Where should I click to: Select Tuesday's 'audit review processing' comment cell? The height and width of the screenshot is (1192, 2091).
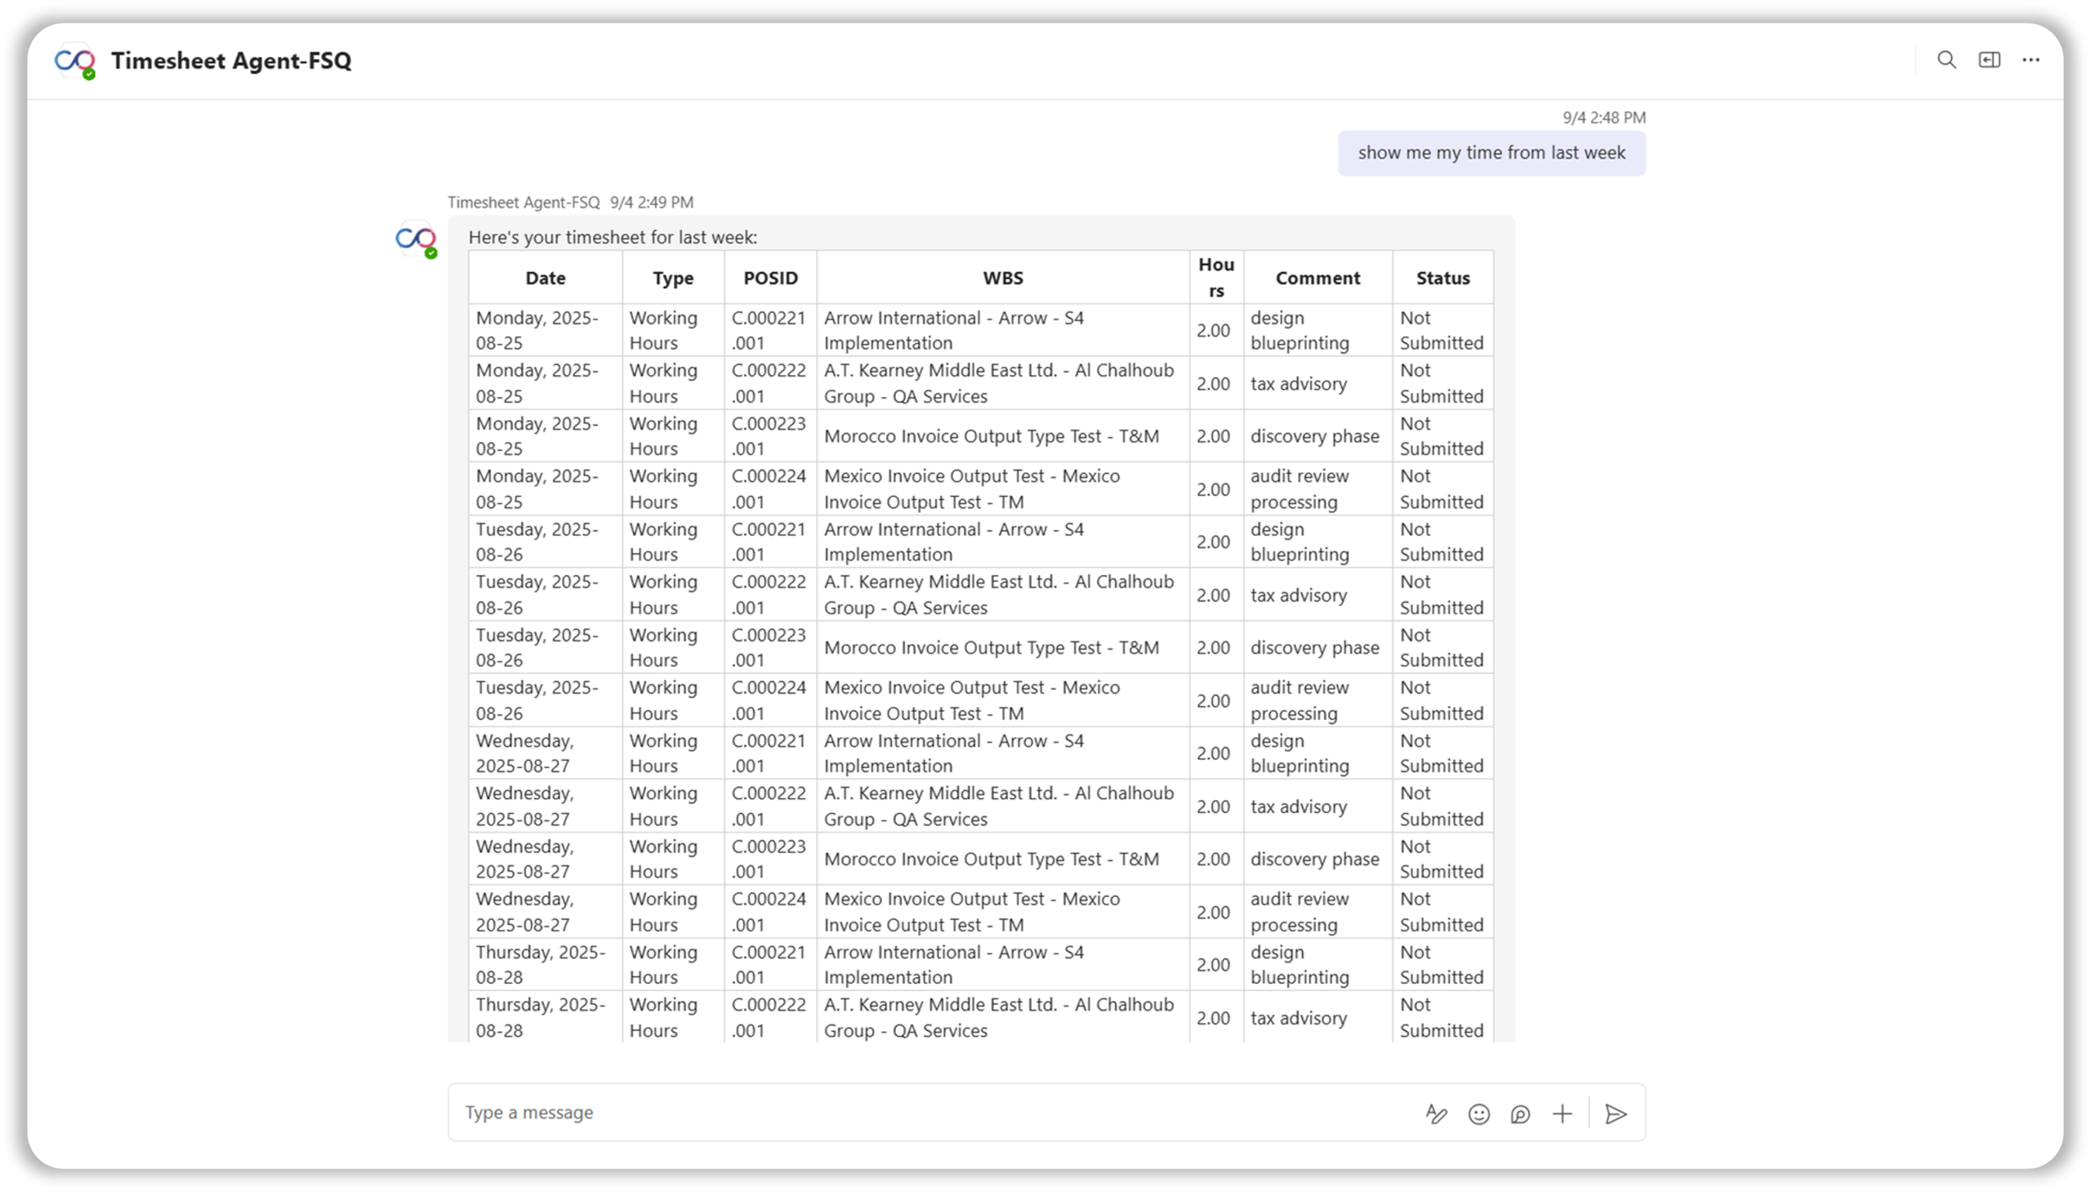coord(1317,700)
